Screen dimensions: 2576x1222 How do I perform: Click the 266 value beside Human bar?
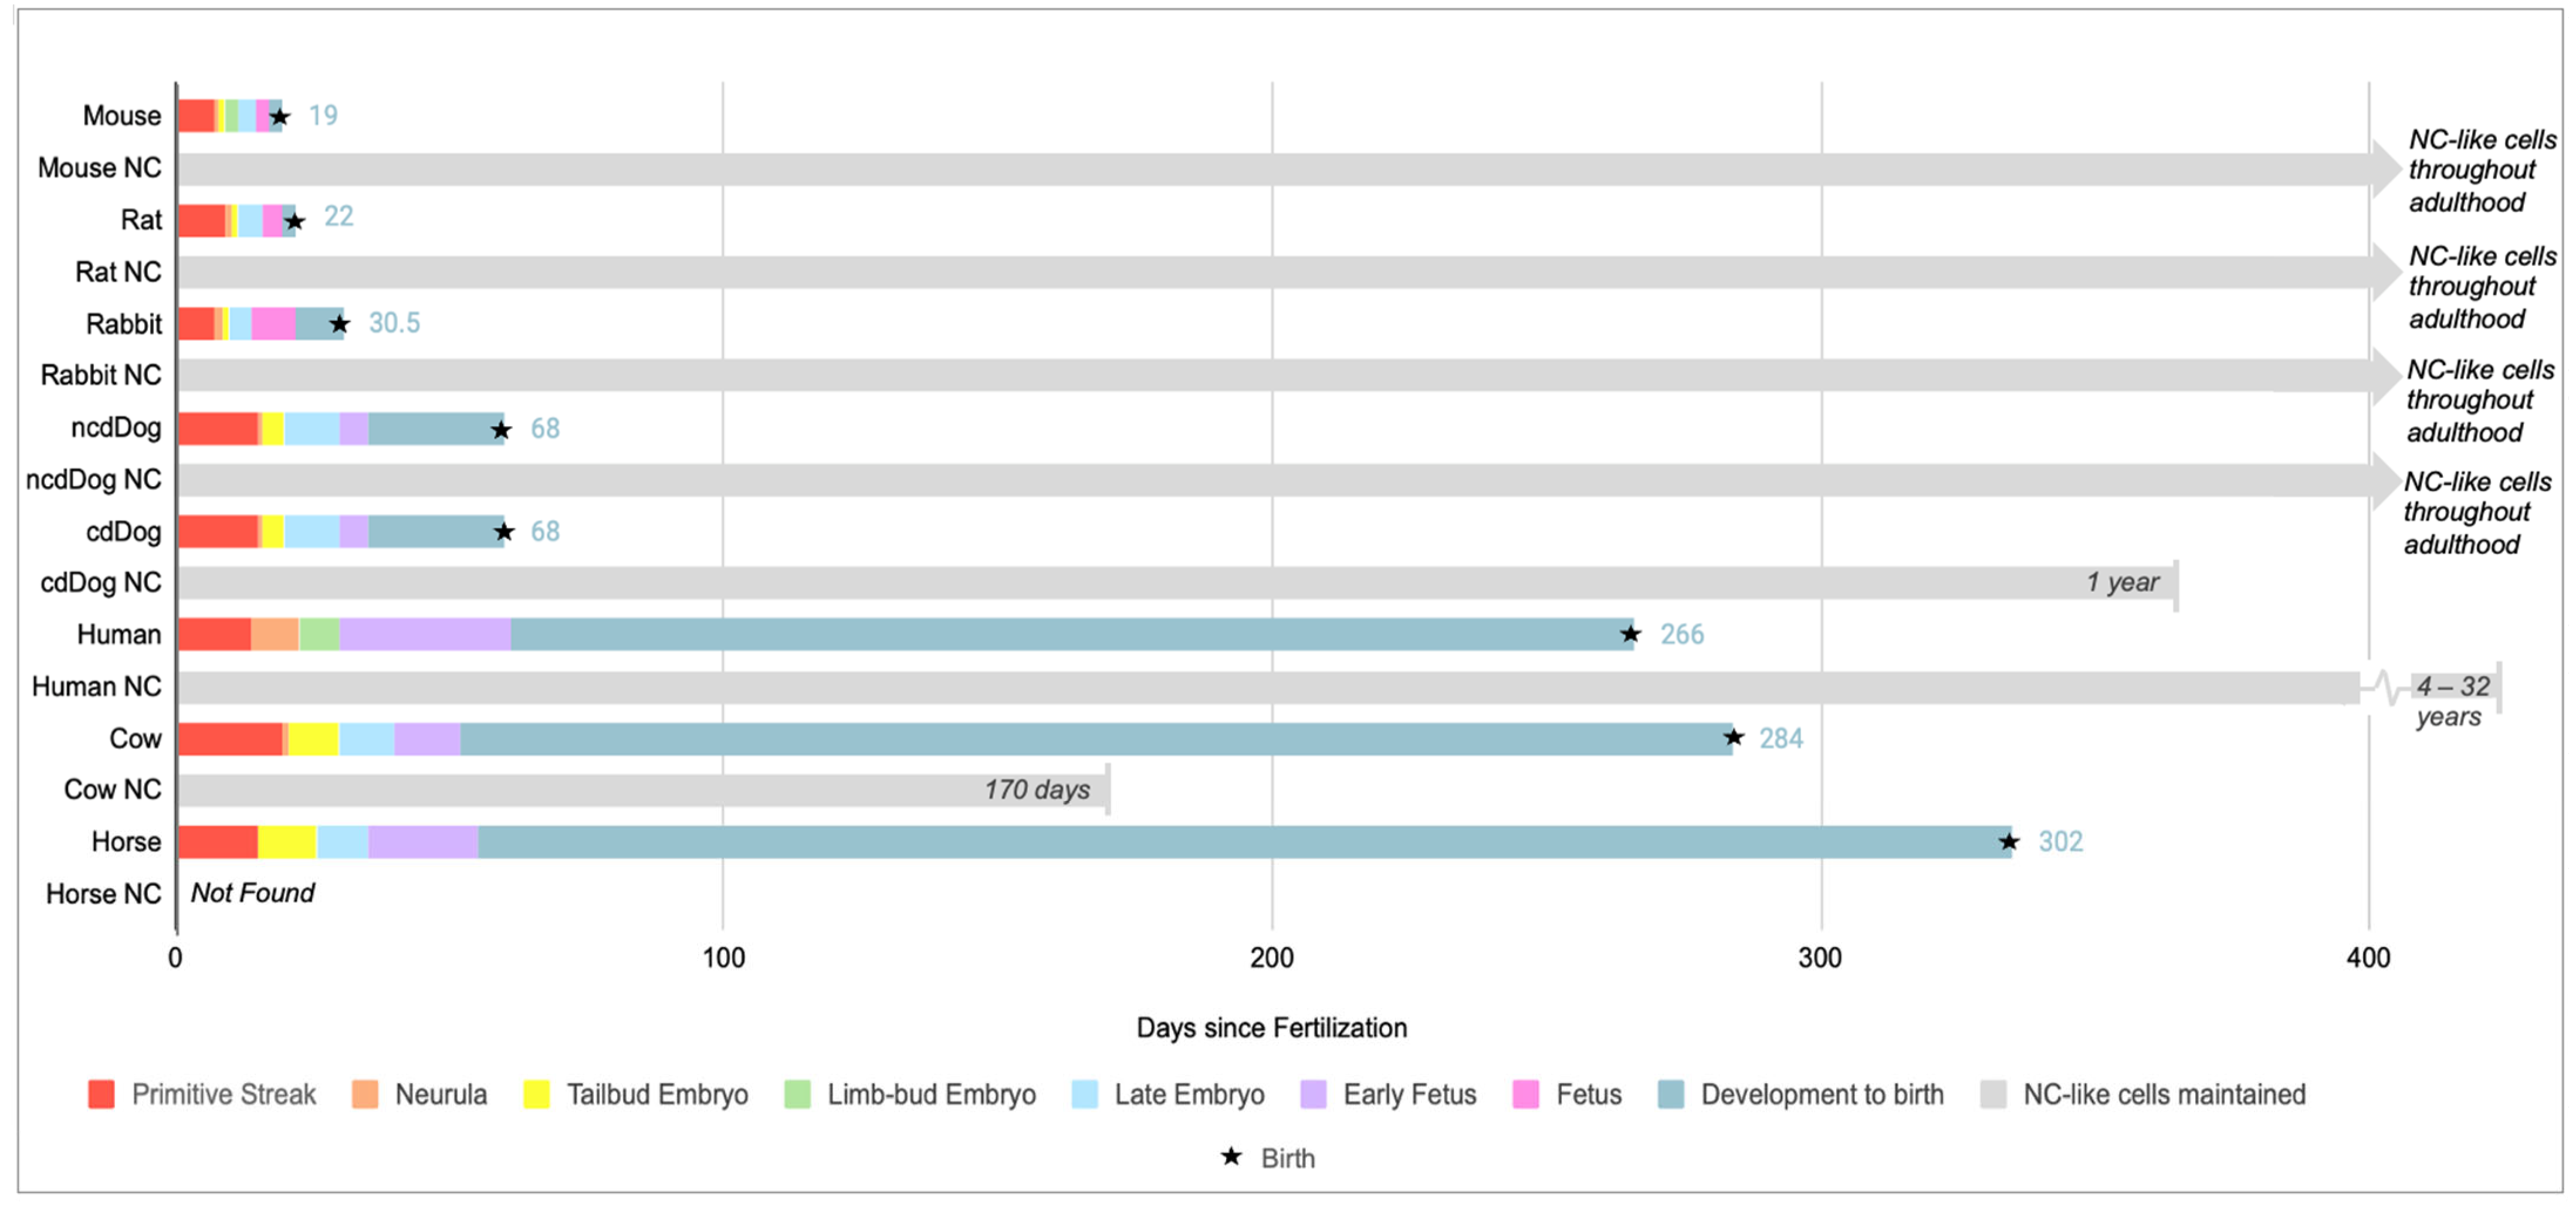coord(1682,634)
